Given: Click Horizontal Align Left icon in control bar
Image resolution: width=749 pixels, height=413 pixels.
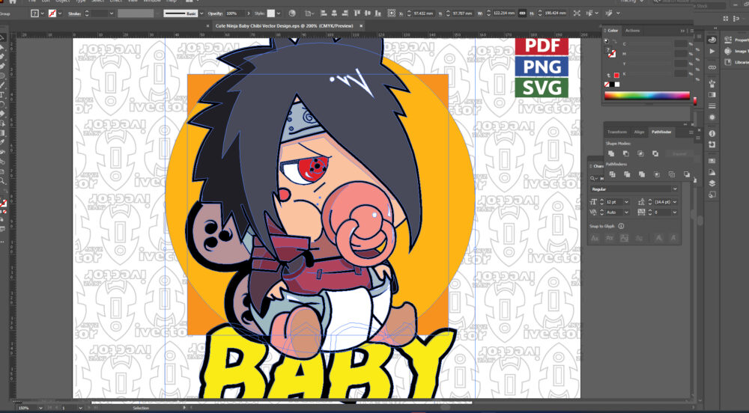Looking at the screenshot, I should (324, 13).
